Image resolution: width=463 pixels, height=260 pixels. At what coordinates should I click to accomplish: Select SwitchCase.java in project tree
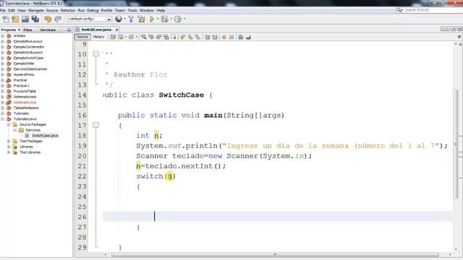pos(45,136)
